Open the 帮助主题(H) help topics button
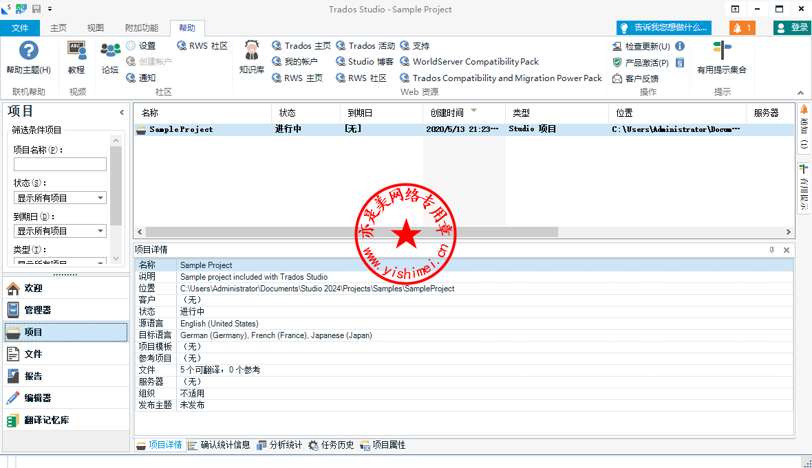 [x=28, y=58]
